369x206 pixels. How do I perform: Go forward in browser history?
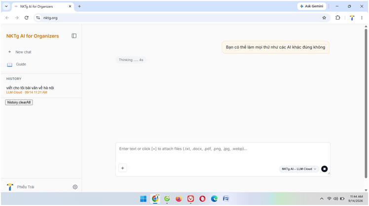point(17,18)
